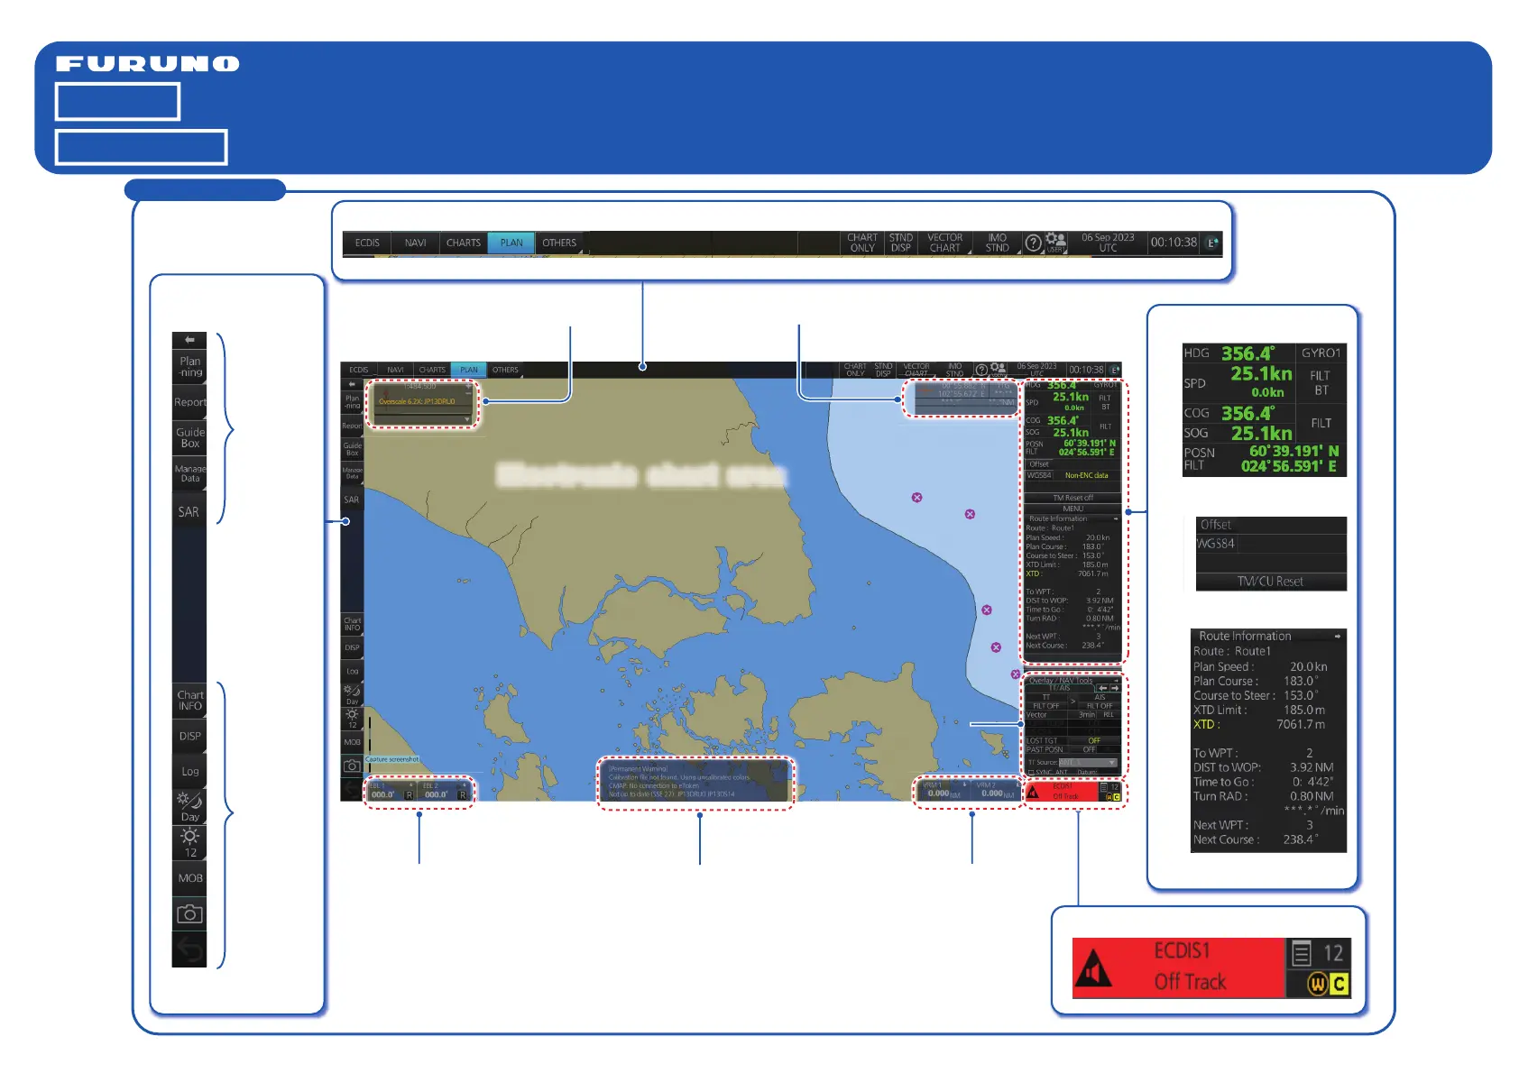Click the user settings icon in main chart status bar
The height and width of the screenshot is (1073, 1519).
tap(998, 370)
